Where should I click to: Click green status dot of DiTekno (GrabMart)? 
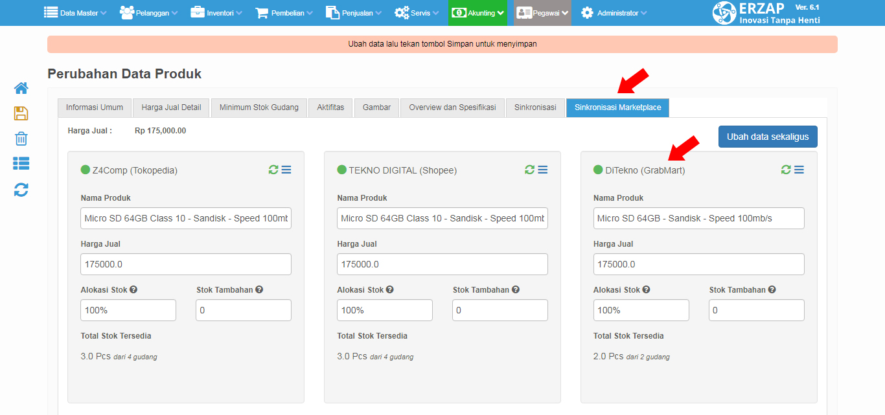598,170
